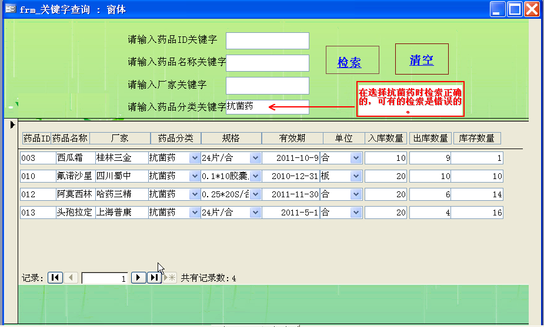Click the 出库数量 column header
The width and height of the screenshot is (544, 327).
(430, 138)
